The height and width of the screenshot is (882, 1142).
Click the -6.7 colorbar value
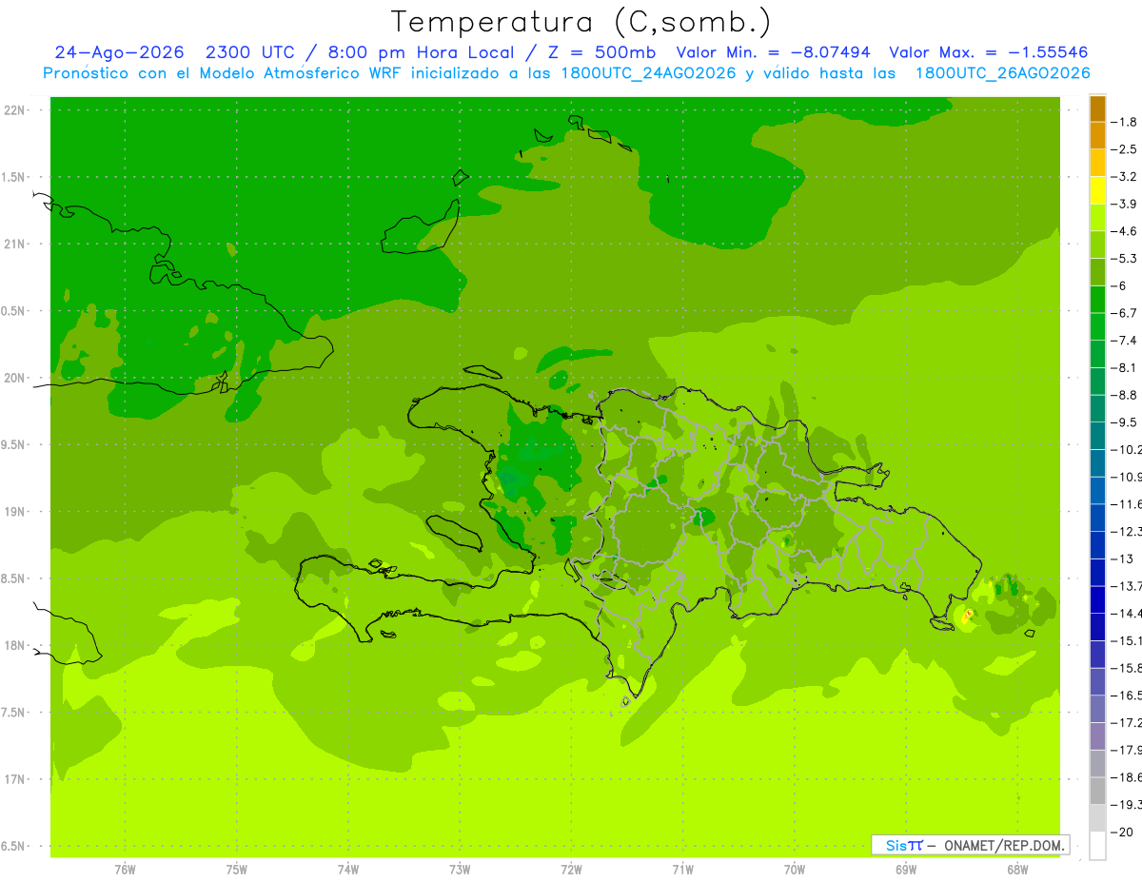(x=1124, y=313)
